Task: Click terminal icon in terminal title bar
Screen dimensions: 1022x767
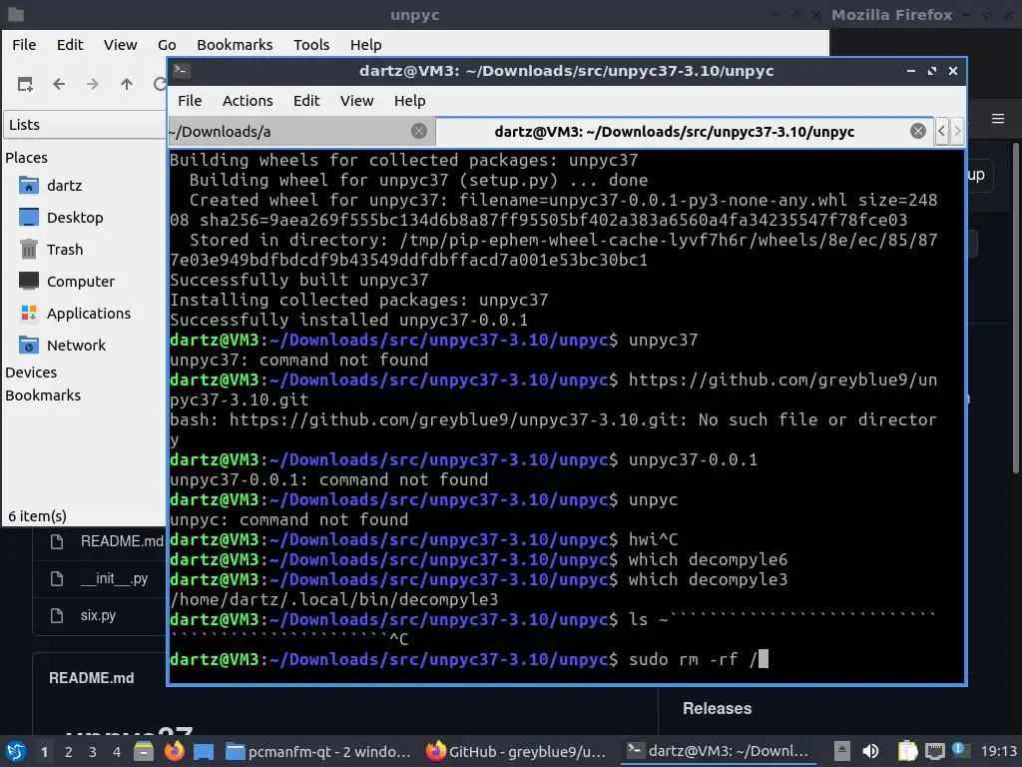Action: (182, 71)
